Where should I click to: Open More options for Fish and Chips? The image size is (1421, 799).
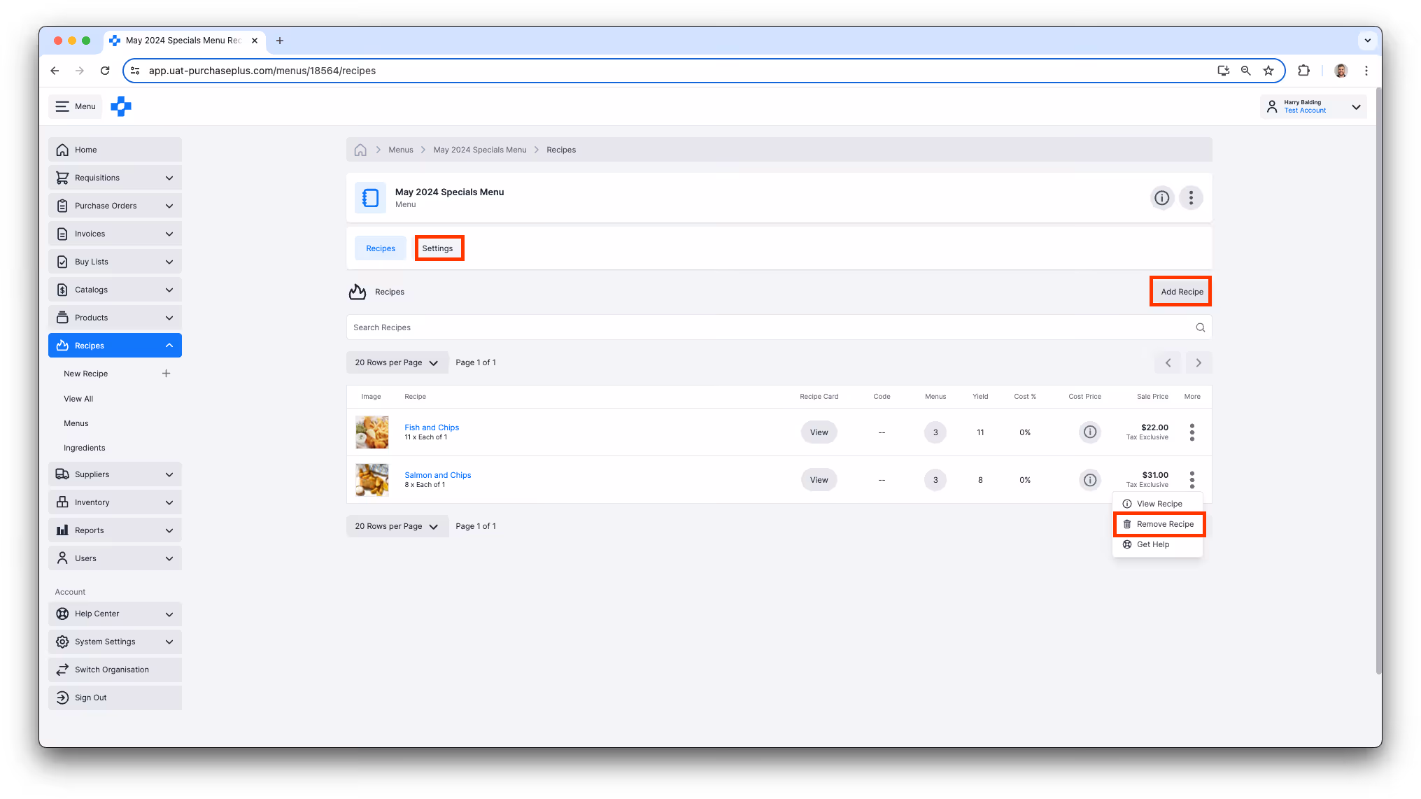pyautogui.click(x=1192, y=432)
